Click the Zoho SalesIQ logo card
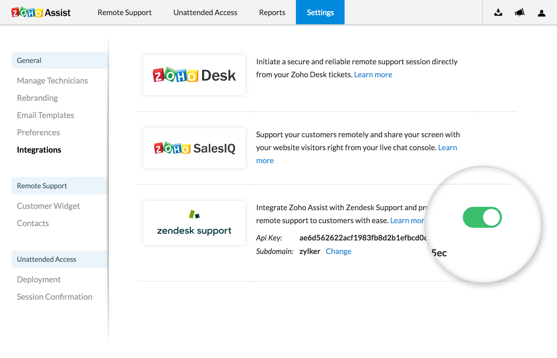 194,148
